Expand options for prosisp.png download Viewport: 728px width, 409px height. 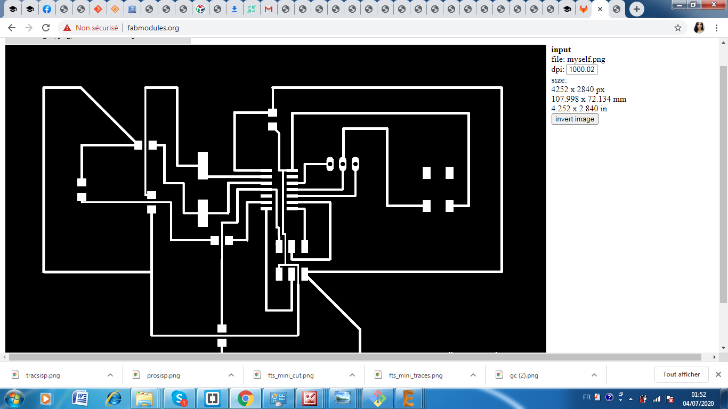tap(231, 375)
